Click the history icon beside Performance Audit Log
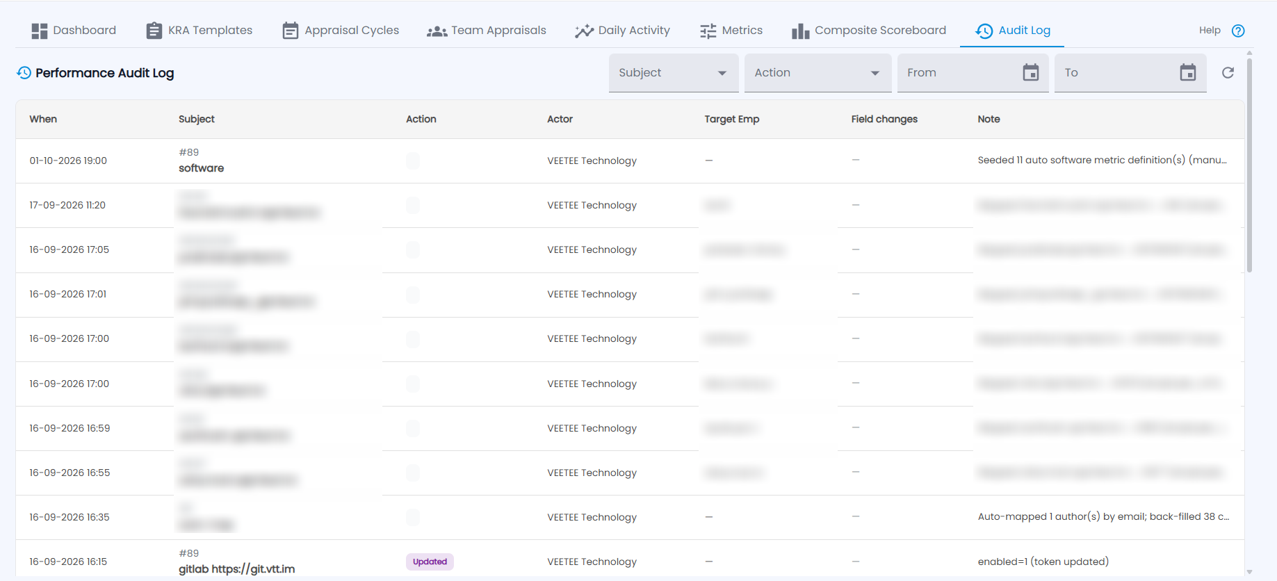Image resolution: width=1277 pixels, height=581 pixels. (x=24, y=73)
